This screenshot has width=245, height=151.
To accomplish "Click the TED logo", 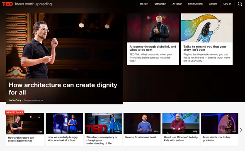I will pos(7,4).
